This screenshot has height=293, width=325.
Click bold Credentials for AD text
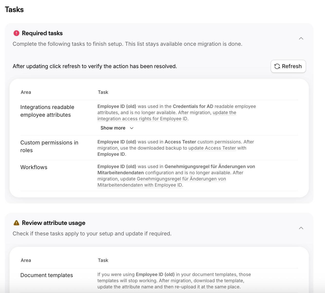193,106
